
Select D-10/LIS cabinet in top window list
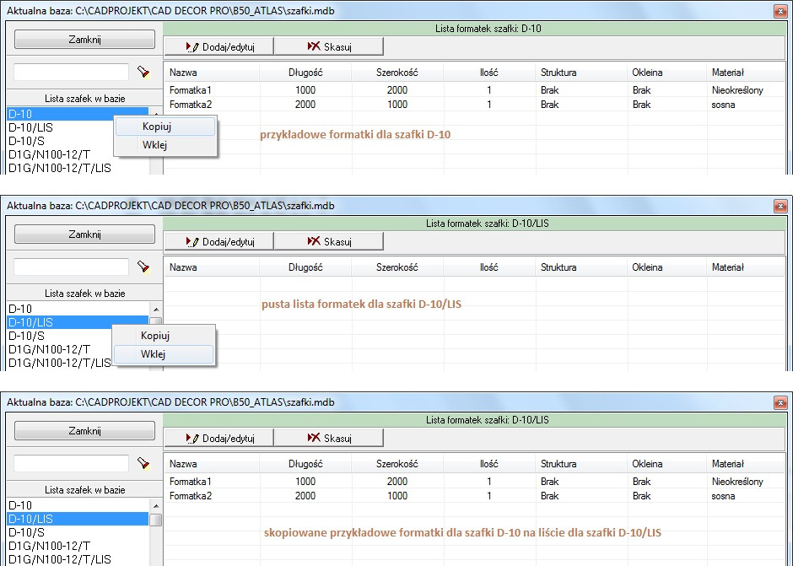[60, 127]
